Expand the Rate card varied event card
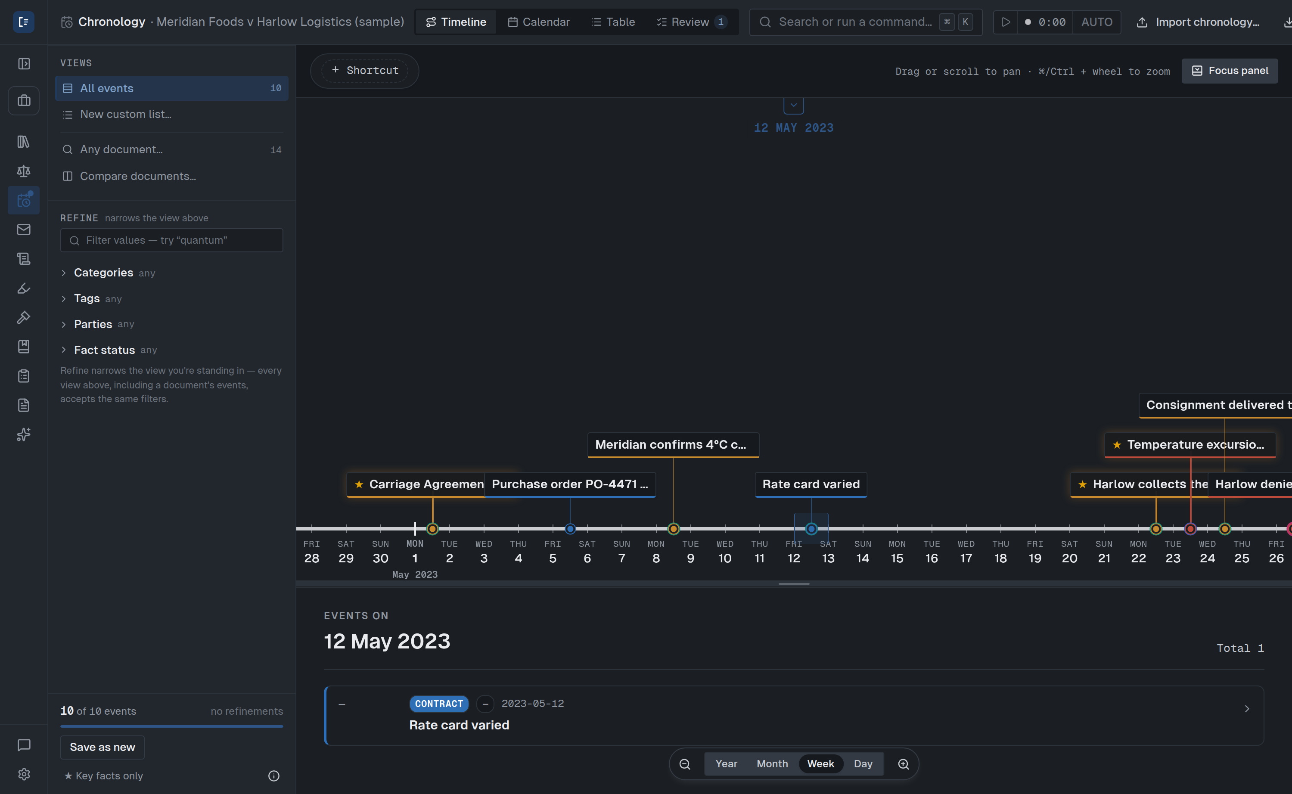 794,715
